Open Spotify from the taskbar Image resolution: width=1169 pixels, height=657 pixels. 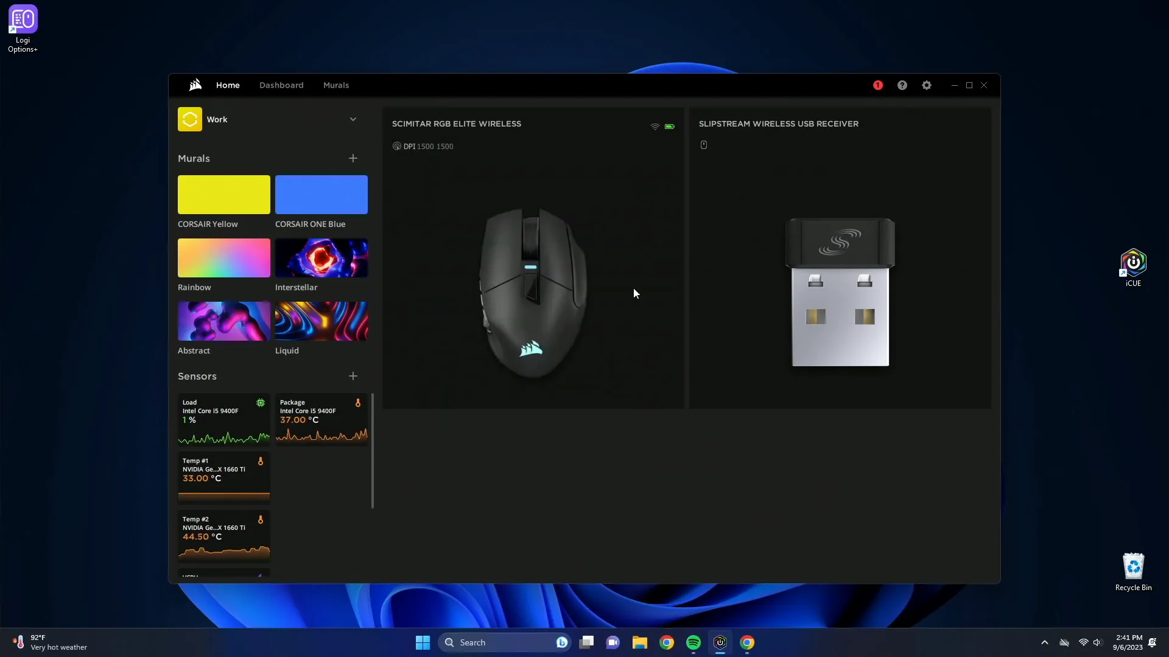tap(693, 642)
